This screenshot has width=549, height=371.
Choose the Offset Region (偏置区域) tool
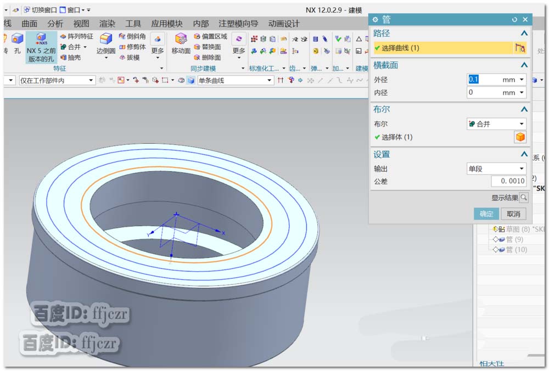210,36
